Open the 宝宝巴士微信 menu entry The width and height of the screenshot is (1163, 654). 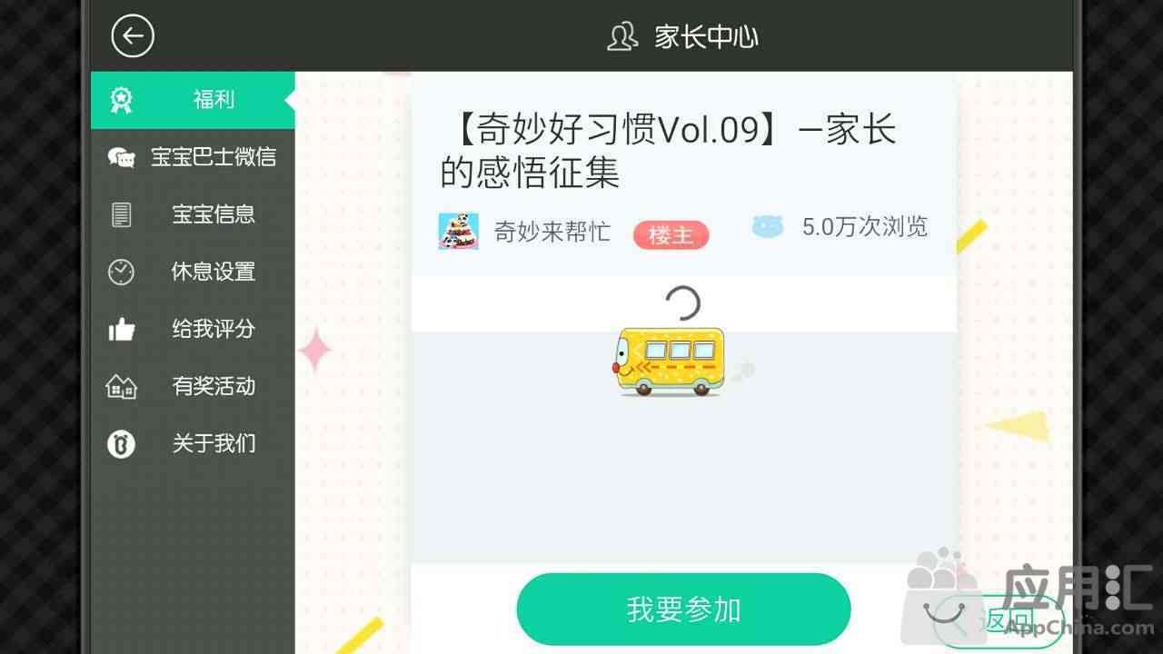click(x=193, y=157)
